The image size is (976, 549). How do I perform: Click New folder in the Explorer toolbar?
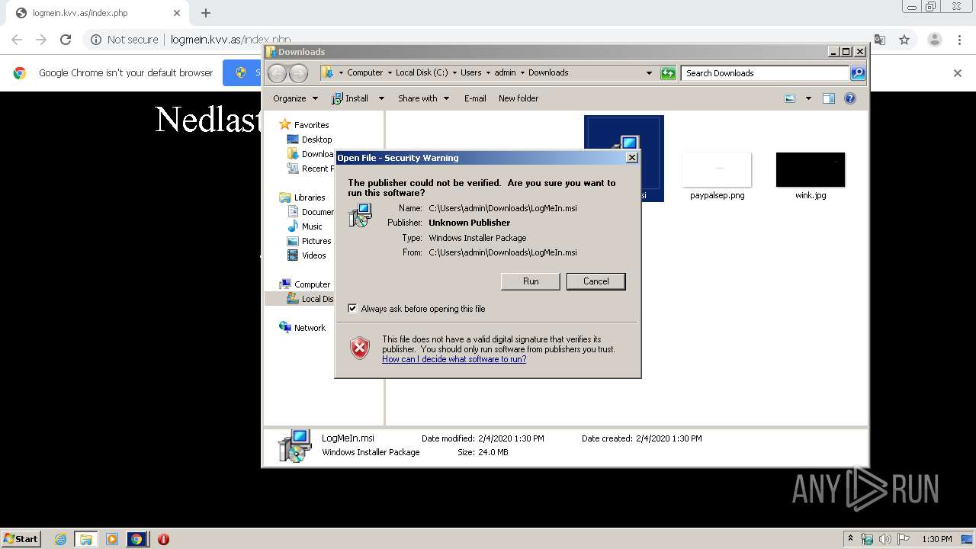pos(518,98)
